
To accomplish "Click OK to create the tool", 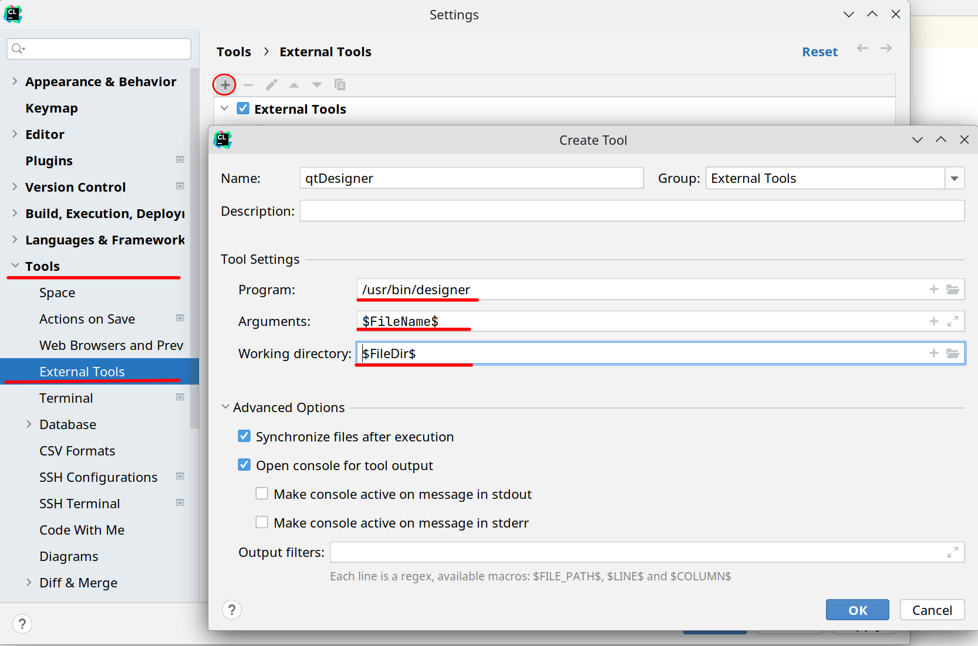I will click(x=858, y=610).
